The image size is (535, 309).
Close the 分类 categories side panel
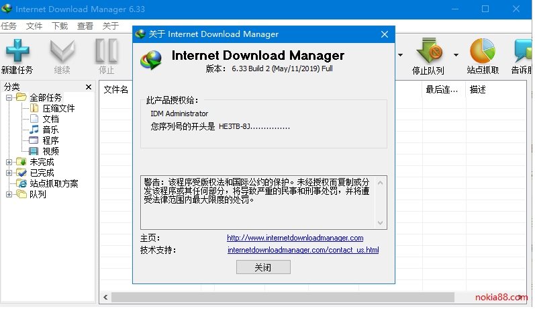[x=89, y=87]
